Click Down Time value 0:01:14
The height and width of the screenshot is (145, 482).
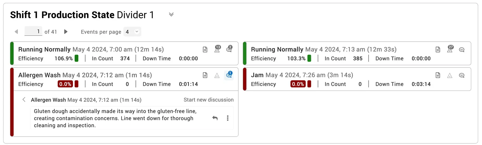(188, 84)
